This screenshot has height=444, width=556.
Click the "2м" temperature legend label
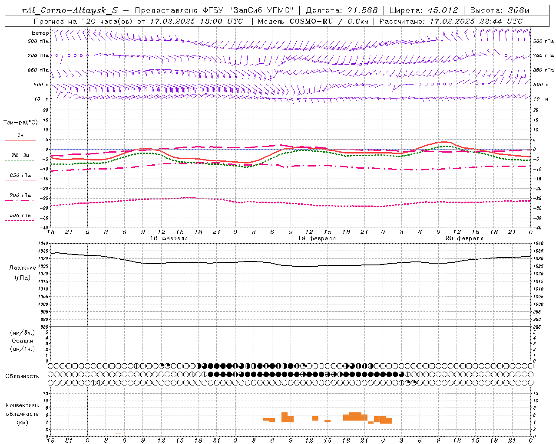point(20,136)
